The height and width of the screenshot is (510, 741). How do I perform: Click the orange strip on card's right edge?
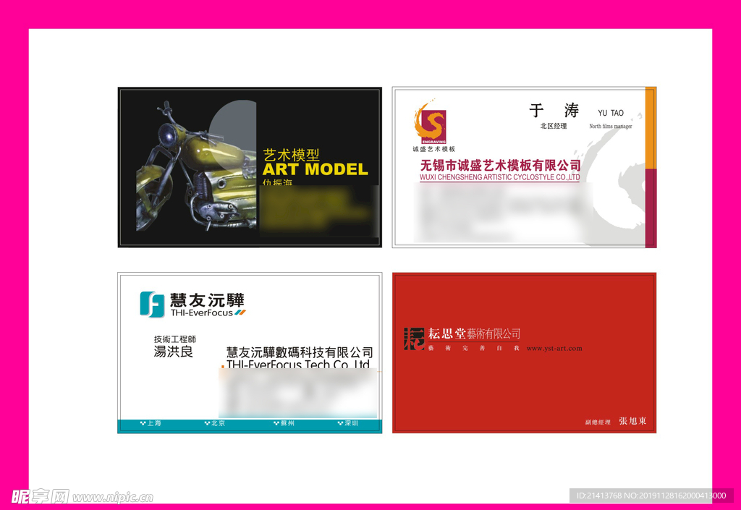[651, 128]
